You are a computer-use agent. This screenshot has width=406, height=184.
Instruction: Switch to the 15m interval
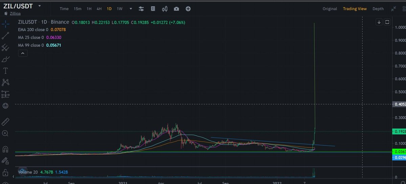click(77, 9)
